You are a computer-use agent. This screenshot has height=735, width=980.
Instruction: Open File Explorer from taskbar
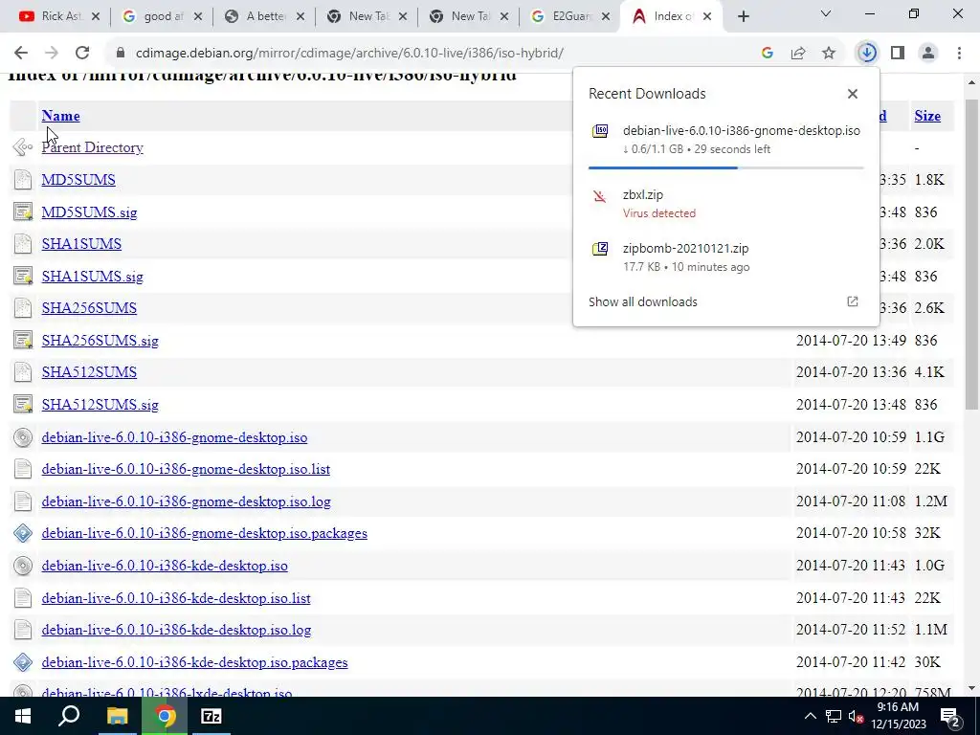[x=117, y=716]
